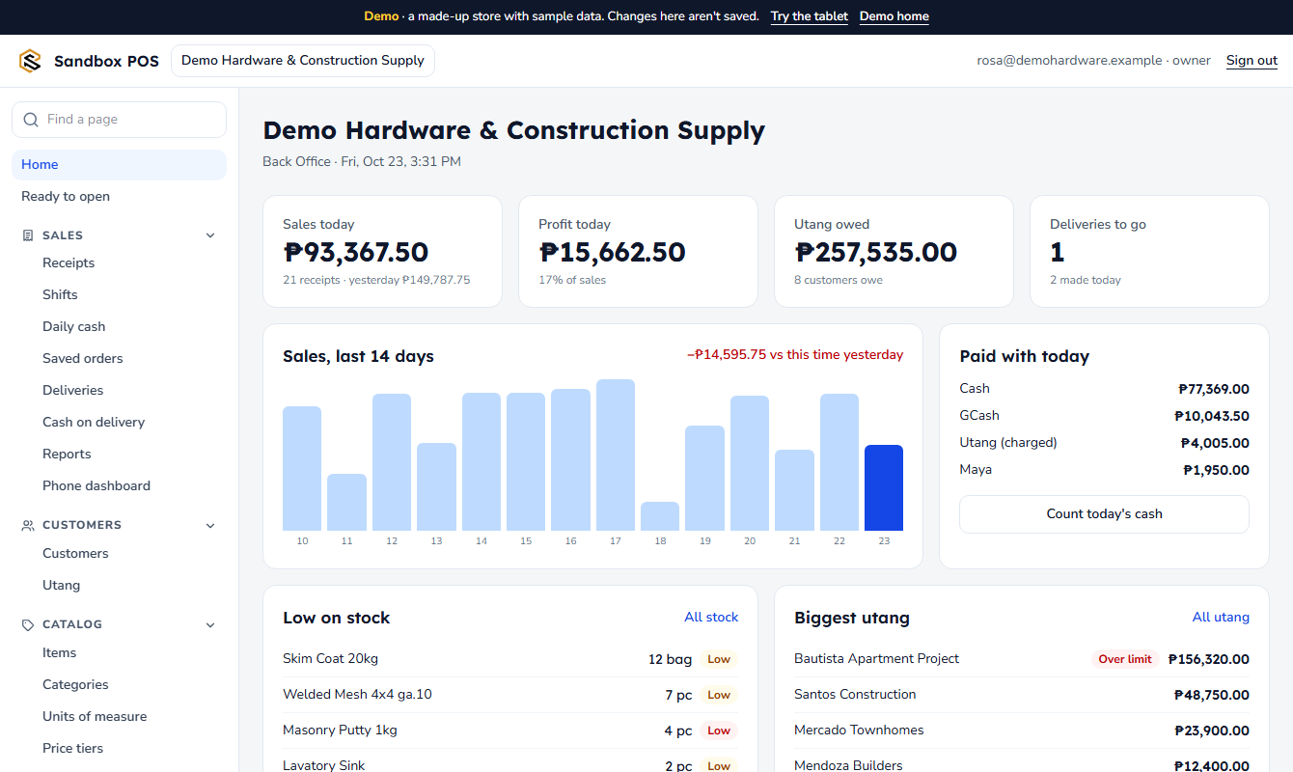Click the Catalog section tag icon
This screenshot has height=772, width=1293.
(x=28, y=625)
